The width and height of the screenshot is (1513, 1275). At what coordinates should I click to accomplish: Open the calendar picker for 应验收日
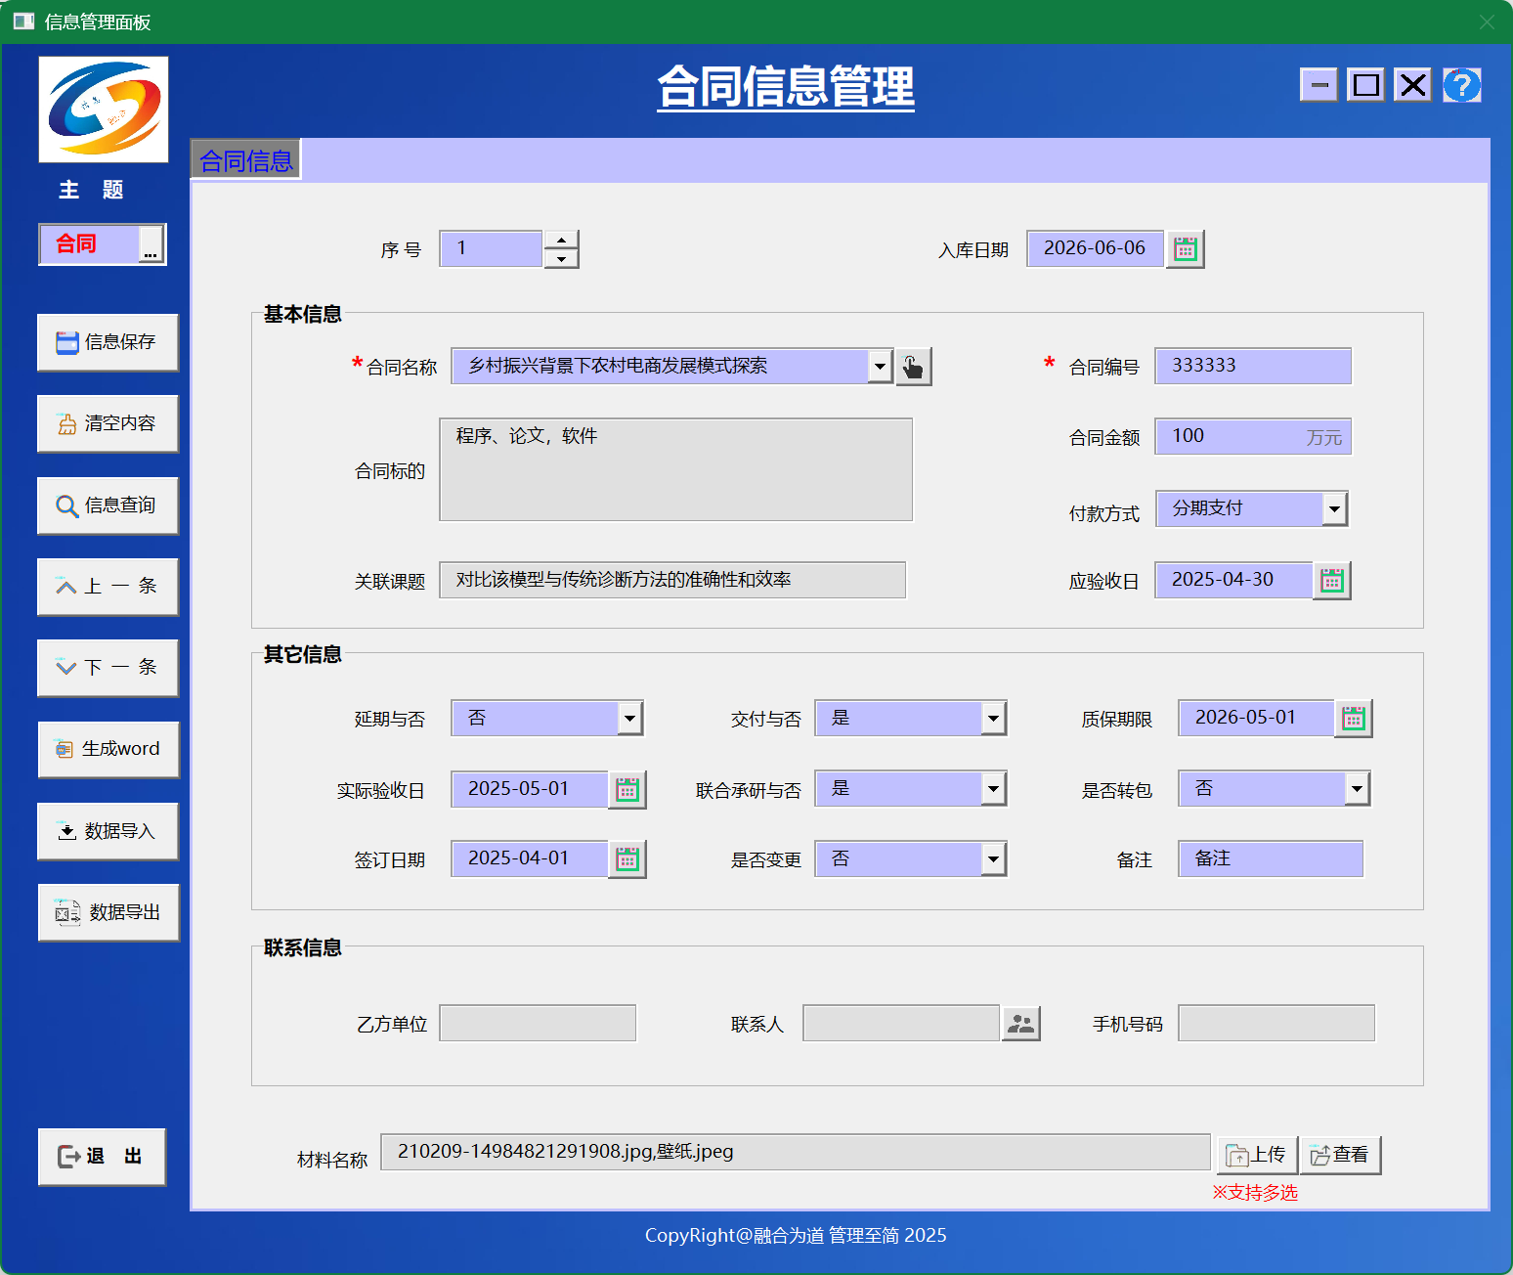[x=1331, y=581]
